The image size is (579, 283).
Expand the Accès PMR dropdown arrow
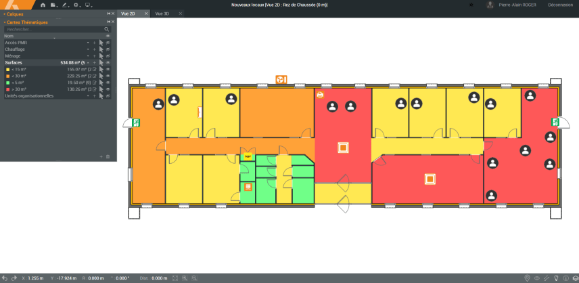(88, 43)
